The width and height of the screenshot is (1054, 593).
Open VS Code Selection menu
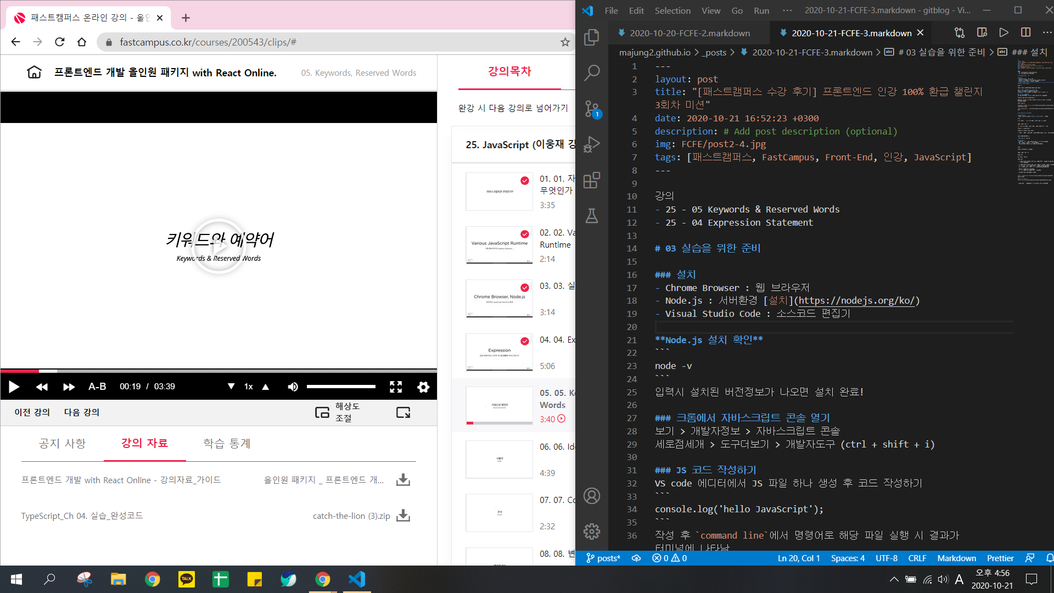(672, 10)
